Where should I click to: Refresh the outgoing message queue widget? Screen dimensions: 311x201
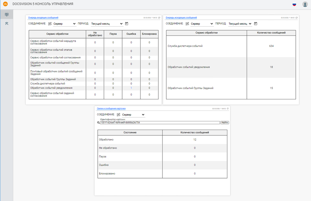pos(296,17)
